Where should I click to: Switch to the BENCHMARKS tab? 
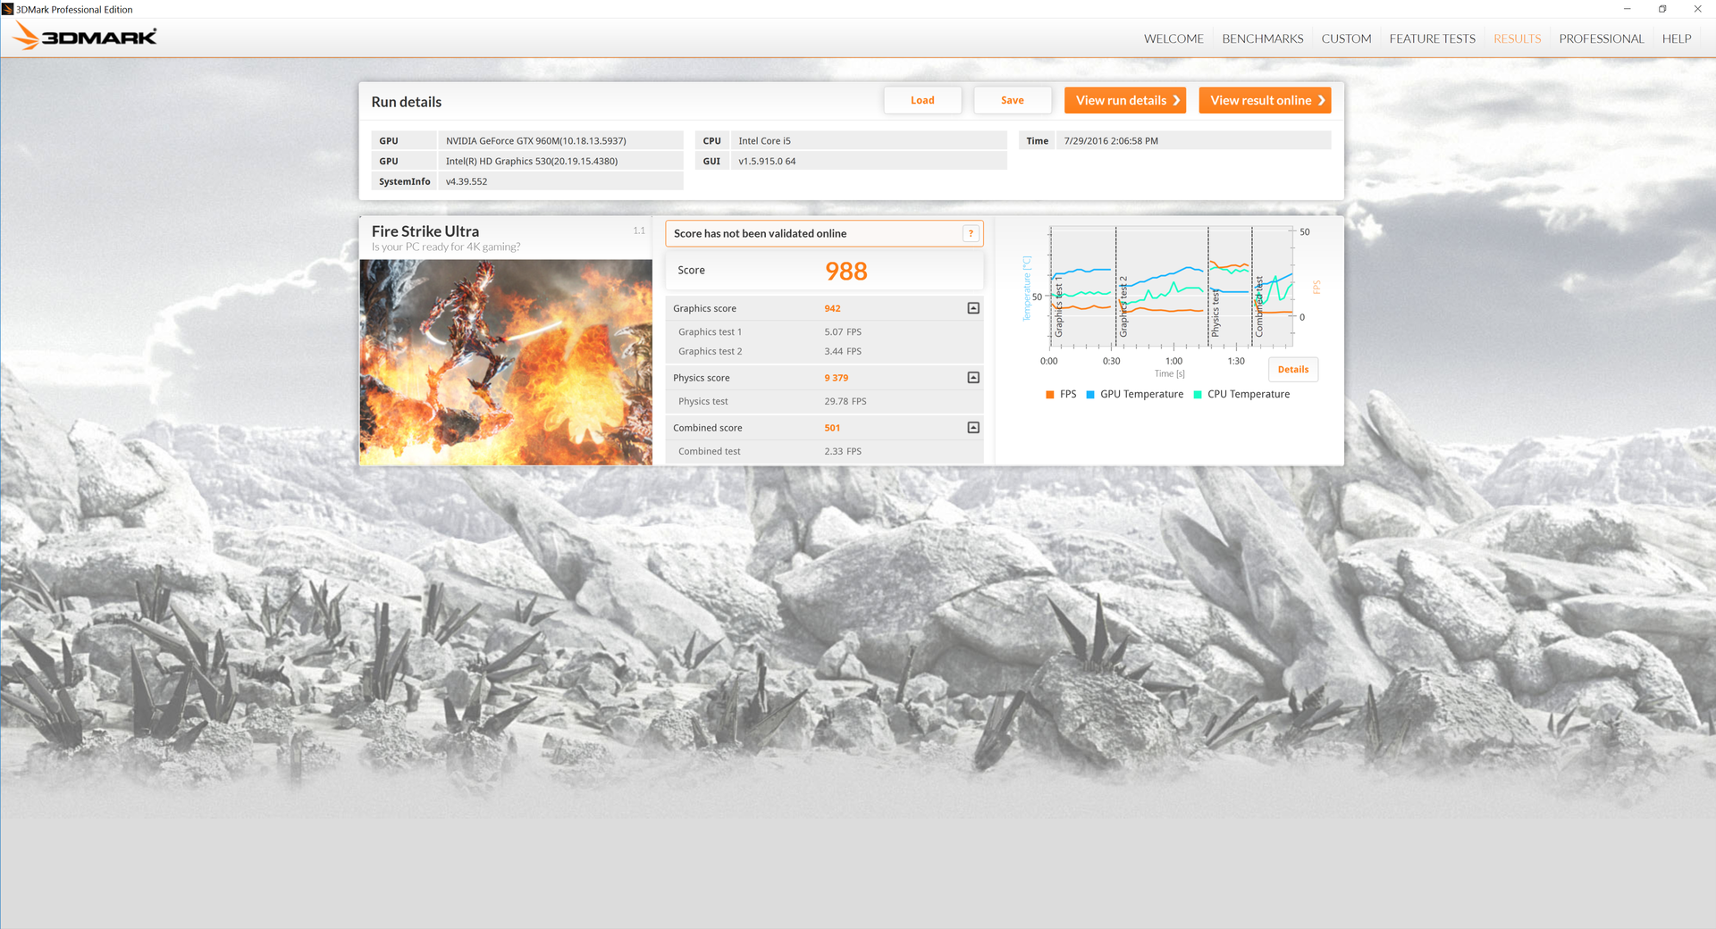coord(1262,38)
